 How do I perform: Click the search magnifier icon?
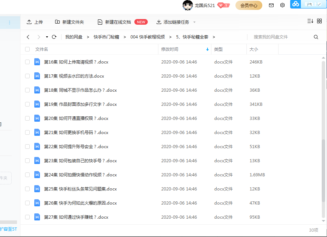coord(316,37)
